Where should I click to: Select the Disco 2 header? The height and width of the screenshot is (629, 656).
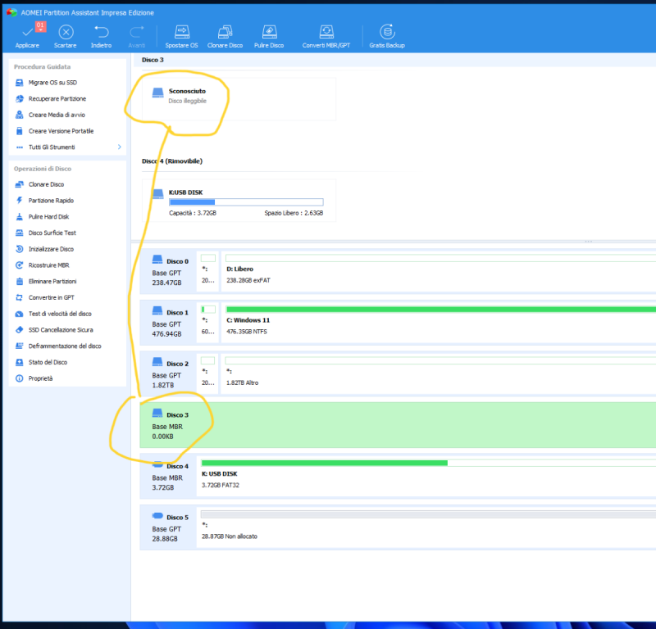click(x=168, y=374)
